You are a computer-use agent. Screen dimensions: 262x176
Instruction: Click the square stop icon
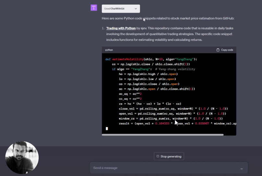158,156
